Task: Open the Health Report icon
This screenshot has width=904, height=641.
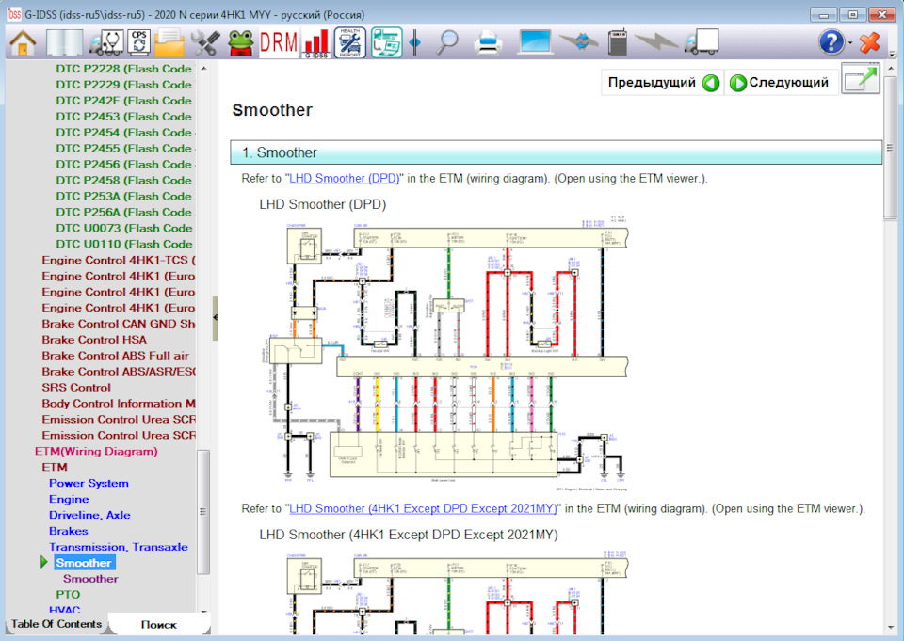Action: click(350, 42)
